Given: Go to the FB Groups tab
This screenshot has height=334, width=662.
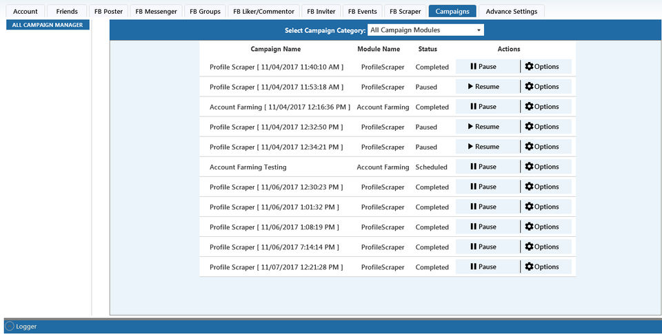Looking at the screenshot, I should click(x=205, y=12).
